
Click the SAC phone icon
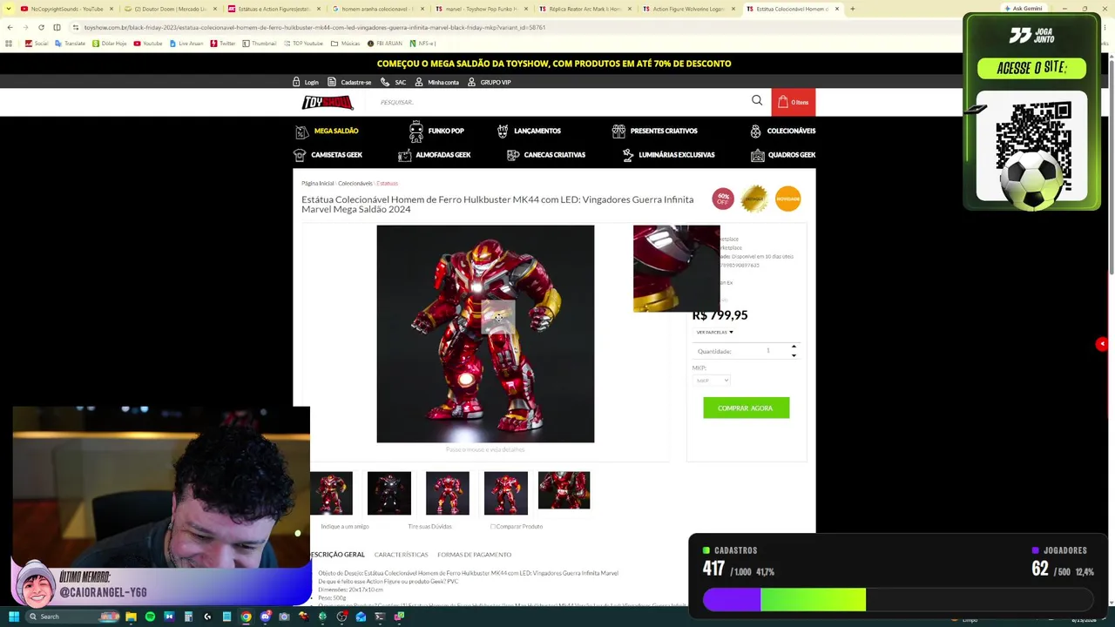pyautogui.click(x=385, y=82)
